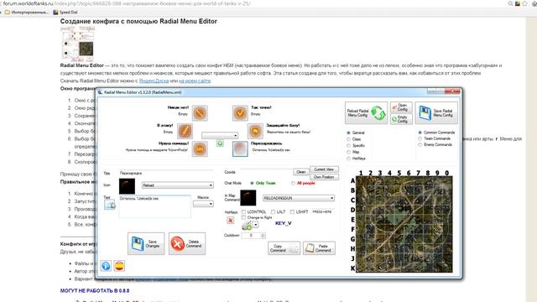Click the Spanish flag language icon
Screen dimensions: 537x302
pos(119,265)
